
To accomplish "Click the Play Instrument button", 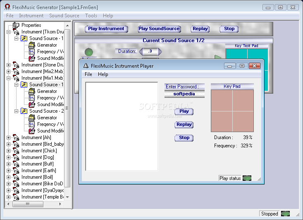I will tap(106, 29).
